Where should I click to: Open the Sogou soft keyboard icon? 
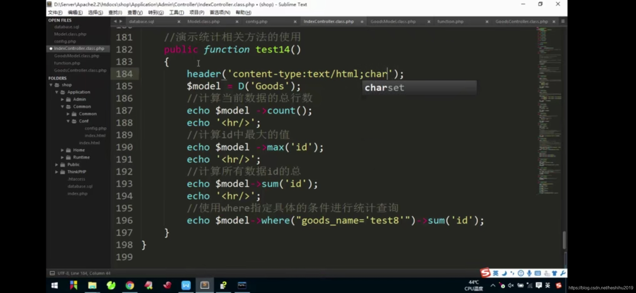point(538,273)
